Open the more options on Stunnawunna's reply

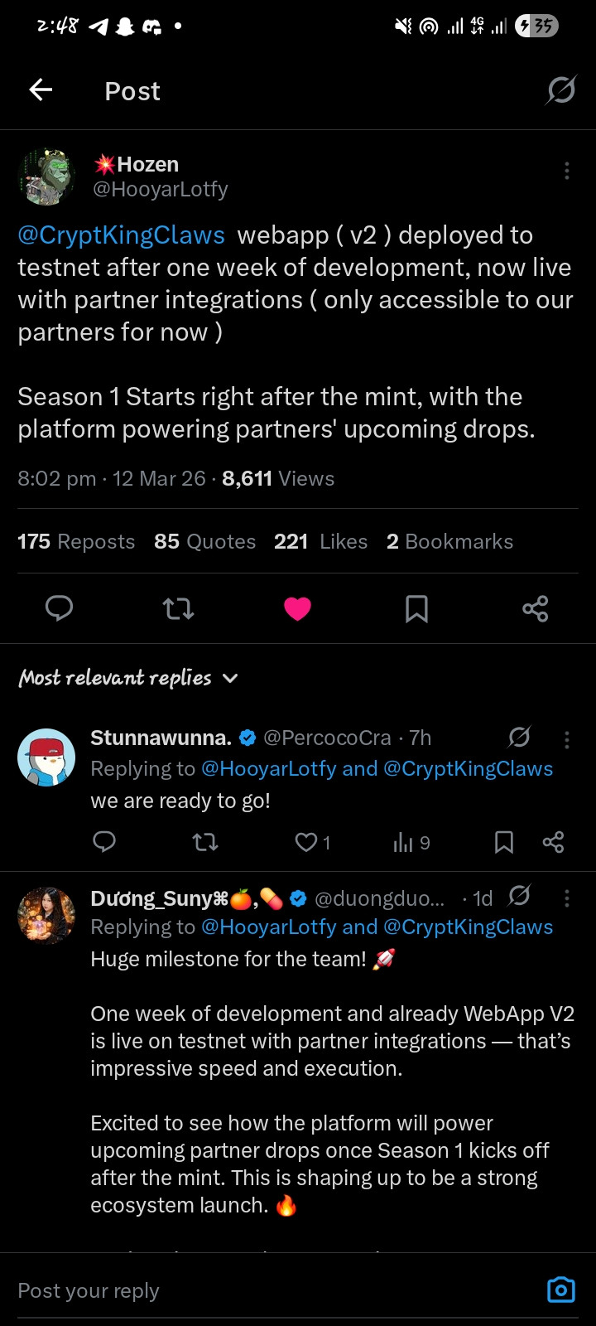[x=566, y=739]
